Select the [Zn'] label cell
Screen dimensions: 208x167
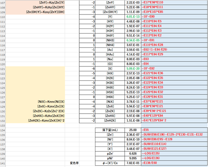click(110, 135)
